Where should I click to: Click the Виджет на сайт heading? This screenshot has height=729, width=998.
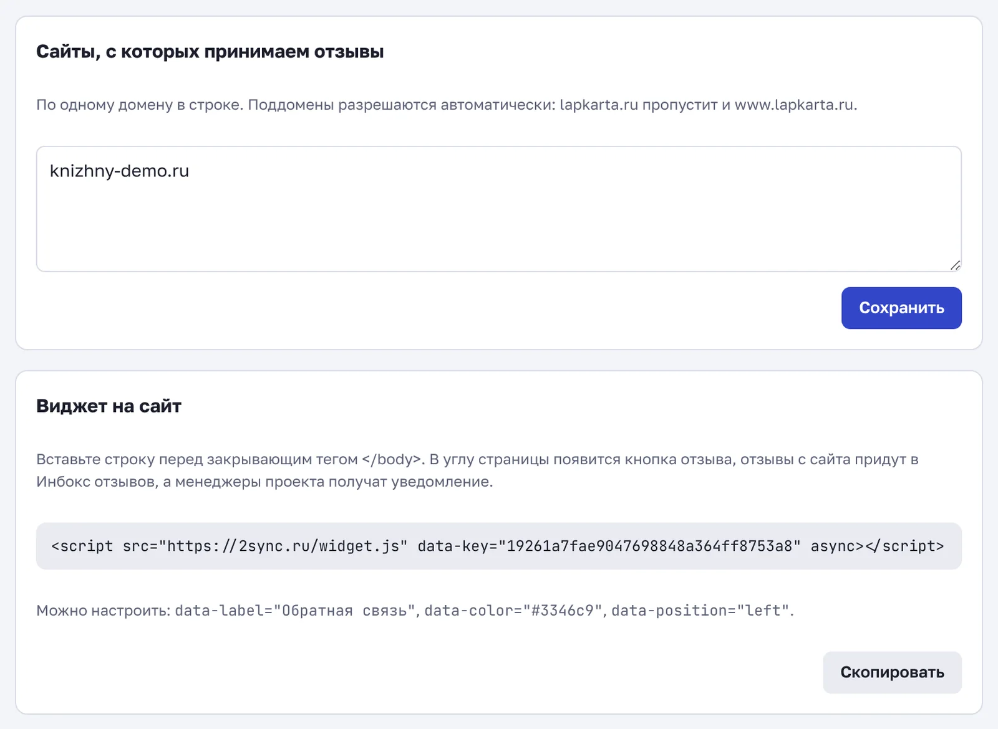pos(109,406)
